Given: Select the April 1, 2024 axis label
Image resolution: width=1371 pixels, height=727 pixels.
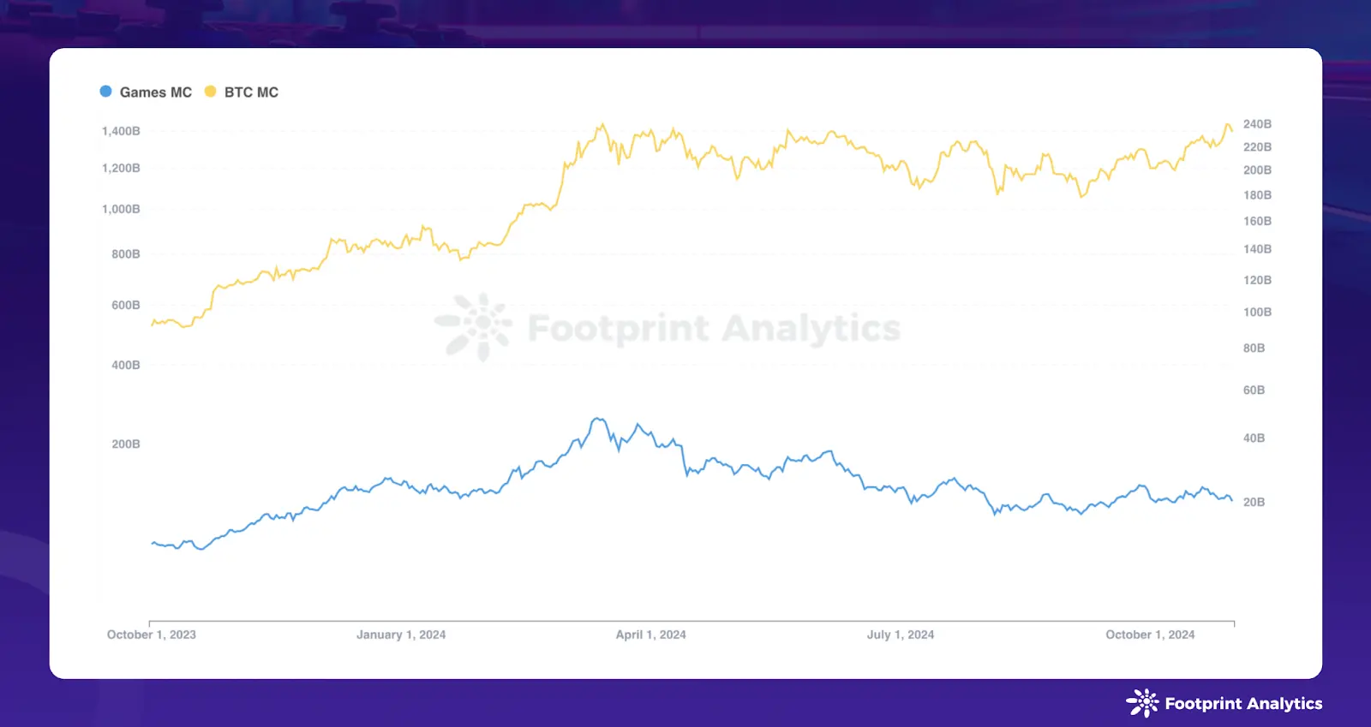Looking at the screenshot, I should pyautogui.click(x=650, y=635).
